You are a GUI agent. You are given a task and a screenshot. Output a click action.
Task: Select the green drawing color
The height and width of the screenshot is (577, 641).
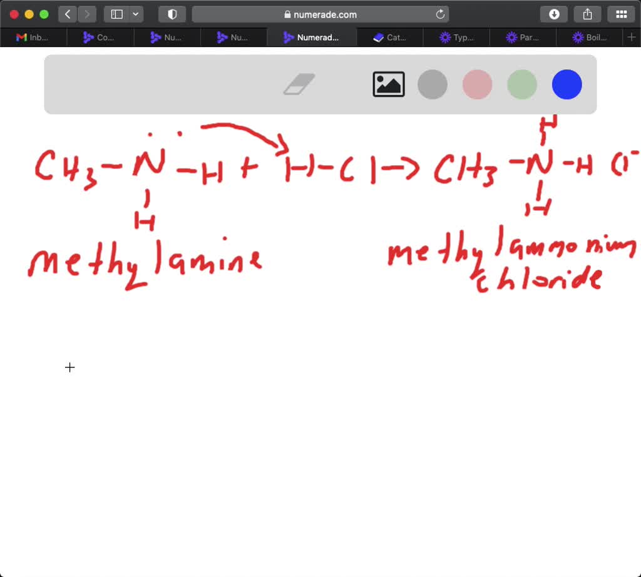[x=522, y=84]
